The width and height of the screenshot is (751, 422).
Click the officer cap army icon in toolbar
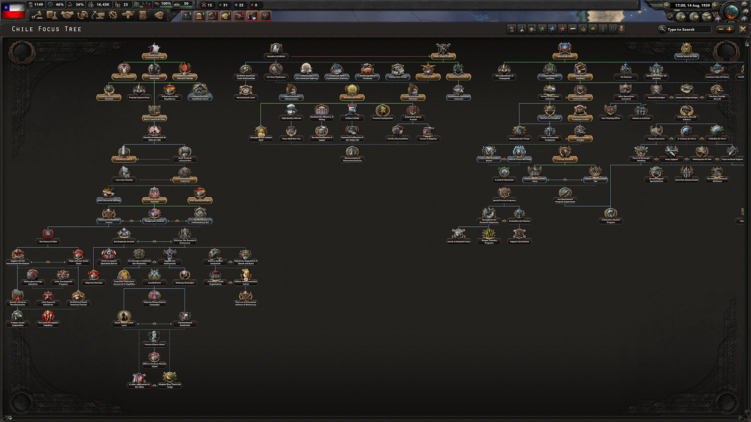pos(160,15)
